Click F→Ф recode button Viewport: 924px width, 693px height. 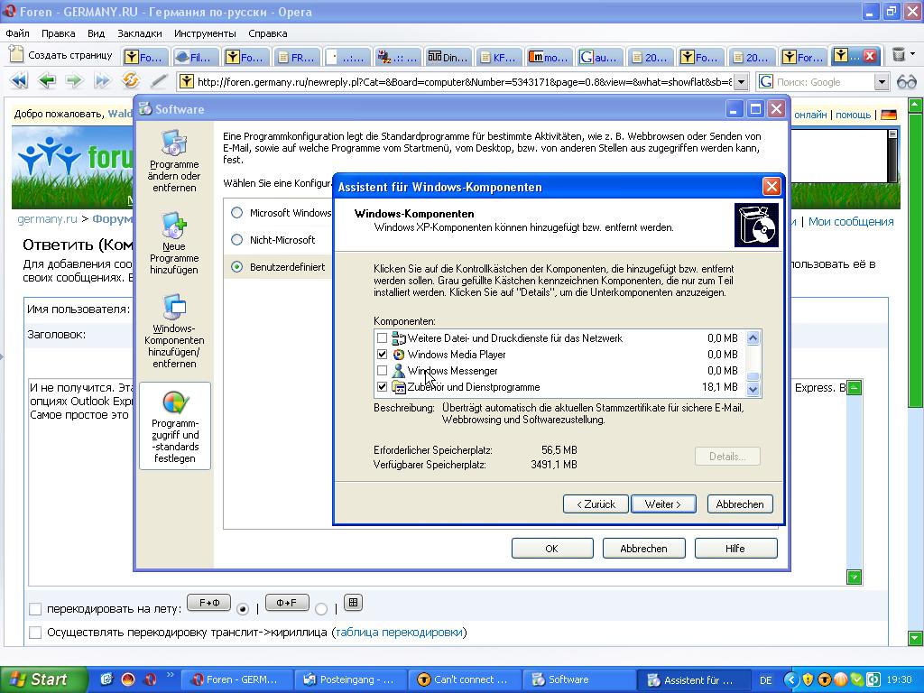[209, 603]
